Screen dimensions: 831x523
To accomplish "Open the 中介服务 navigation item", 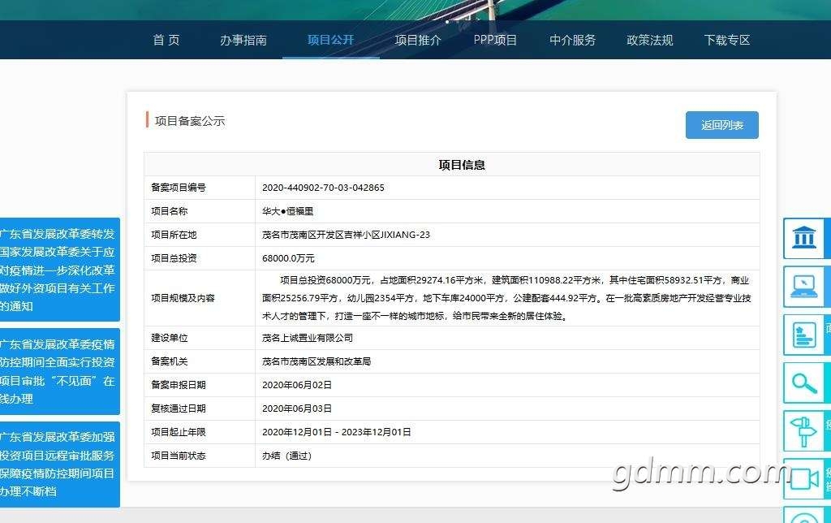I will point(573,40).
